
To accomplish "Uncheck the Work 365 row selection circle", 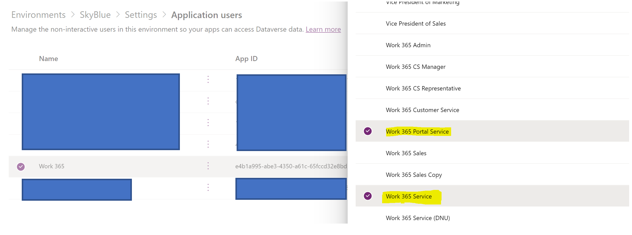I will point(21,166).
